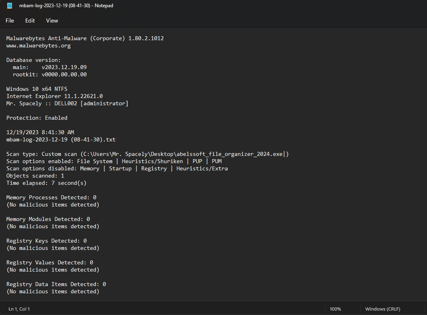Click 'File System' in the enabled scan options
The width and height of the screenshot is (427, 315).
click(x=95, y=161)
